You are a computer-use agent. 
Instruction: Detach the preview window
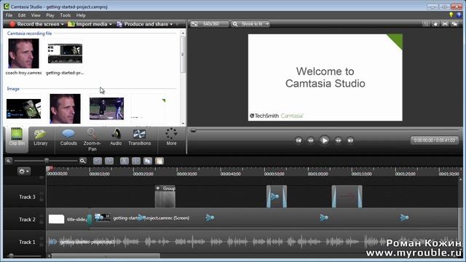click(x=454, y=24)
